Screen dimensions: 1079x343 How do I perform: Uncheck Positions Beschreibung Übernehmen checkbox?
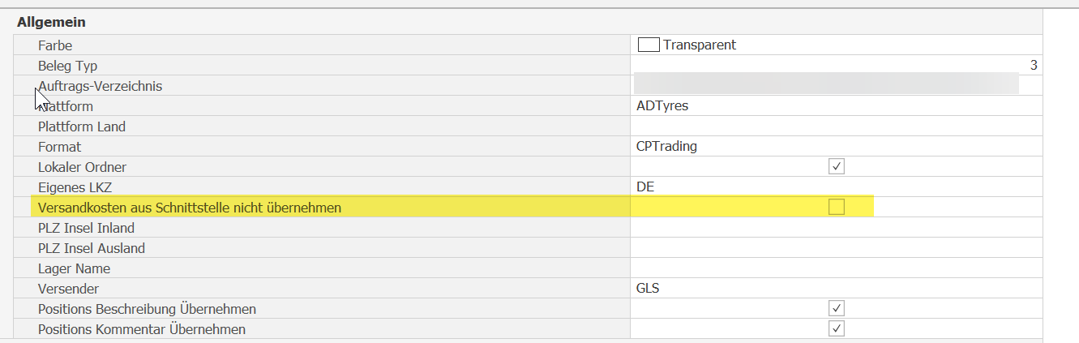click(x=837, y=309)
